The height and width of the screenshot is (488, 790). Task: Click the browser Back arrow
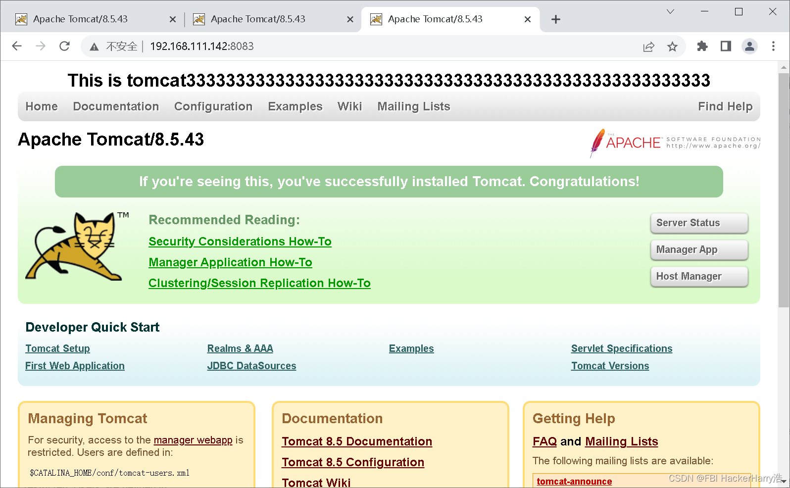point(17,46)
